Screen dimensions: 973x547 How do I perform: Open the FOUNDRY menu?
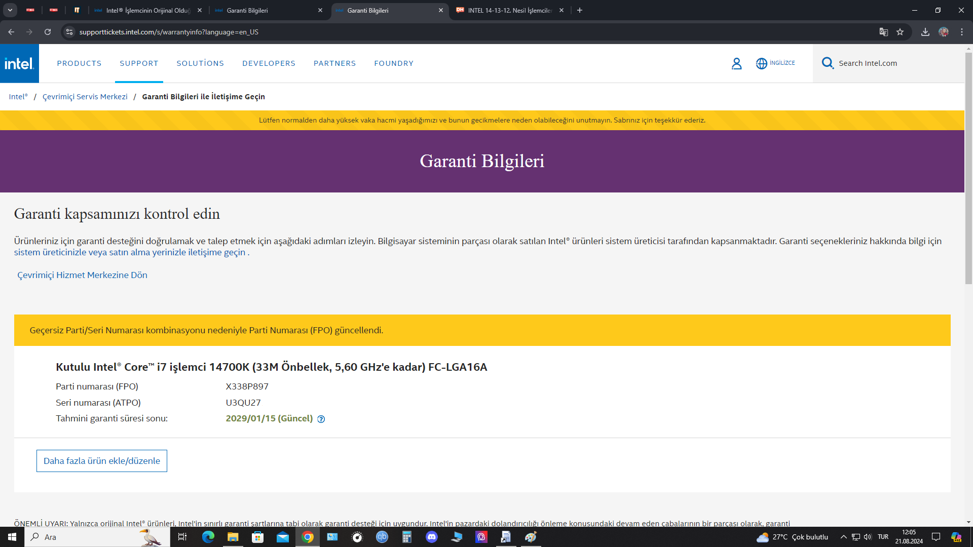point(394,63)
